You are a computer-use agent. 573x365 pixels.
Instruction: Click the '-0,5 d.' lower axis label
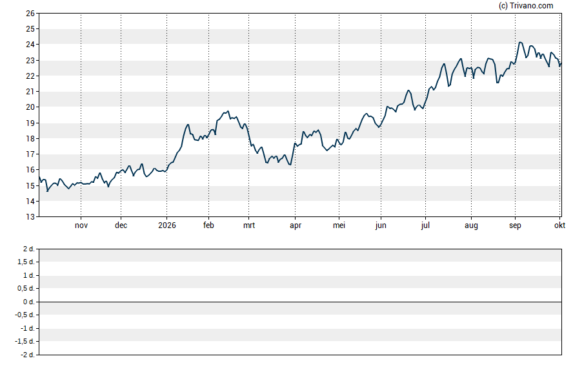pos(25,315)
